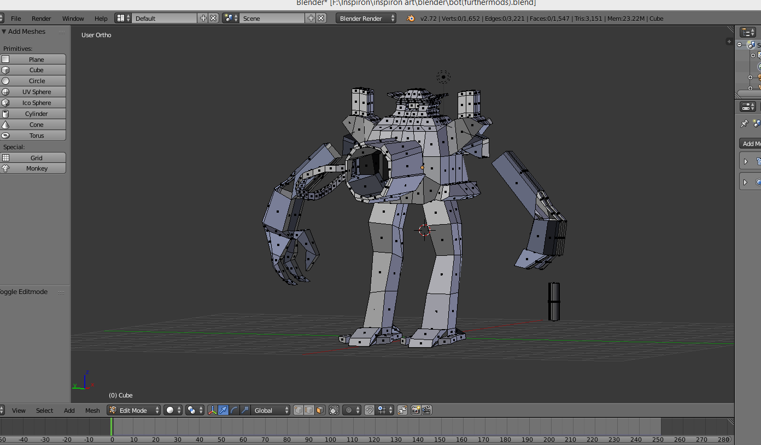Add a UV Sphere primitive

(36, 92)
